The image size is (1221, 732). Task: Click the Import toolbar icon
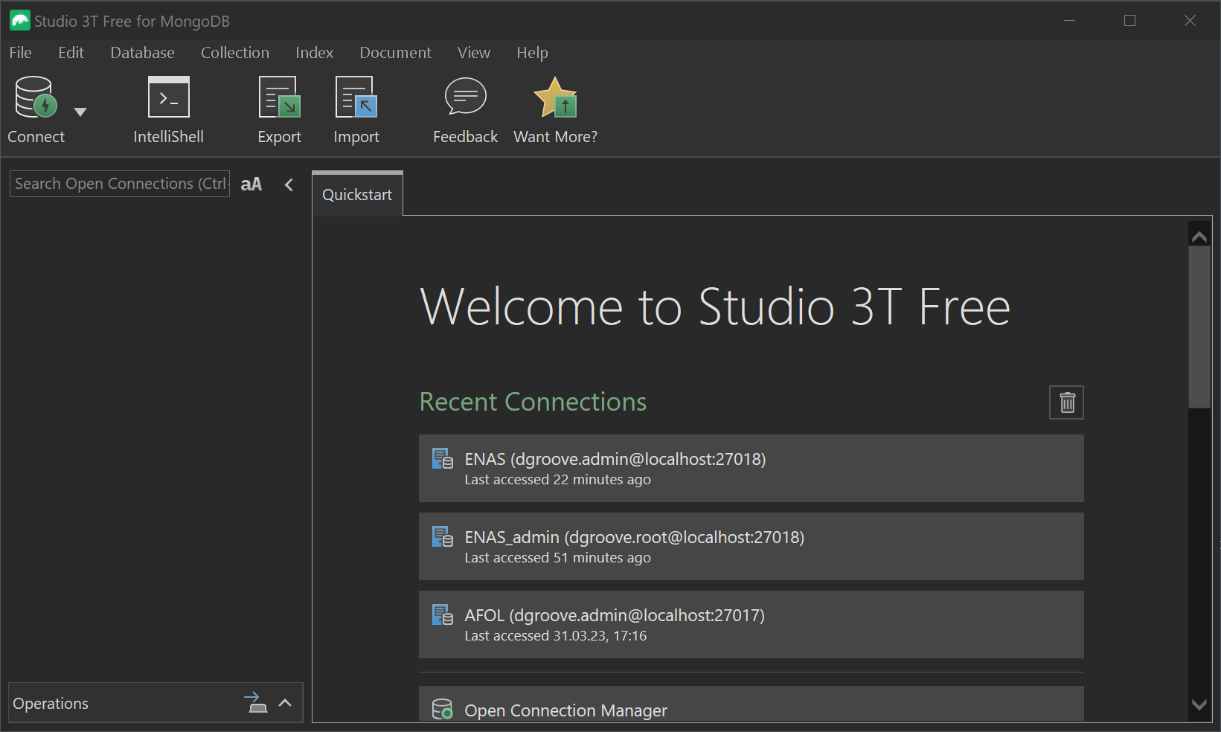(x=356, y=97)
